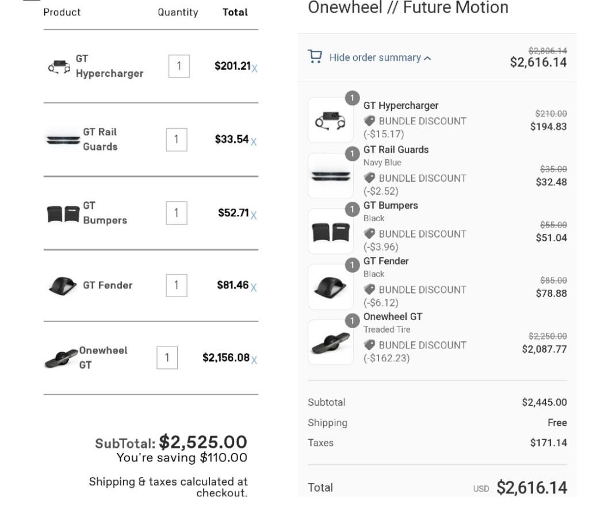Screen dimensions: 589x508
Task: Edit Onewheel GT quantity field
Action: 167,358
